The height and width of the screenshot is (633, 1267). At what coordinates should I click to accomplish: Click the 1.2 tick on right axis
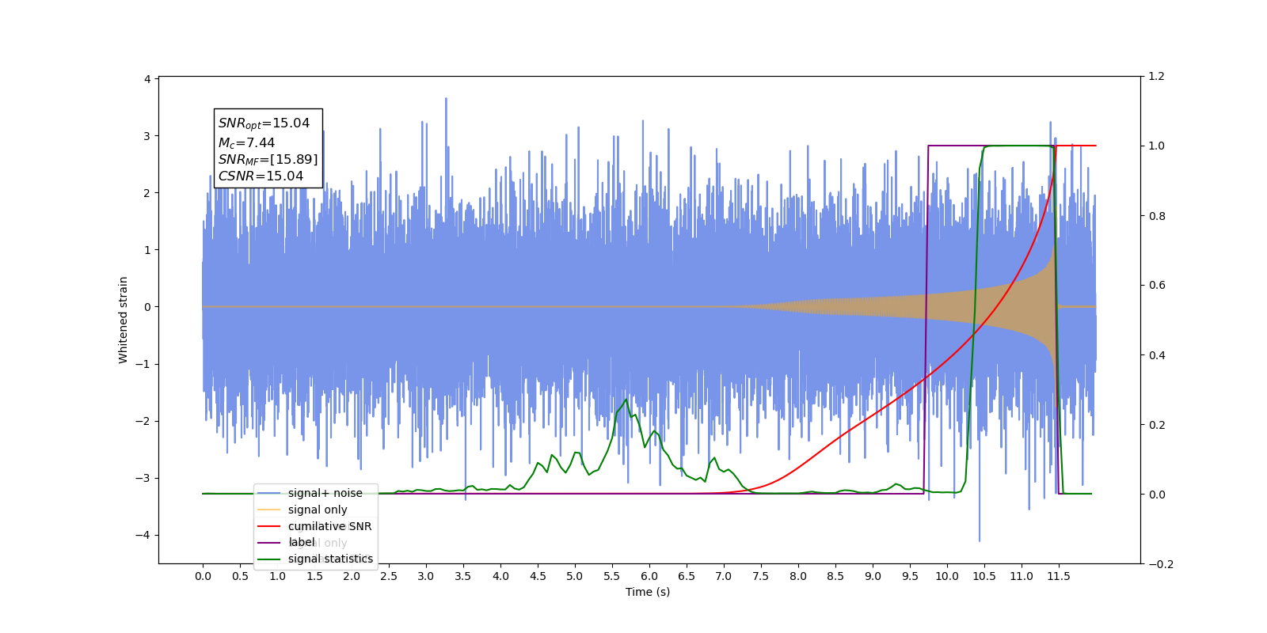point(1156,77)
